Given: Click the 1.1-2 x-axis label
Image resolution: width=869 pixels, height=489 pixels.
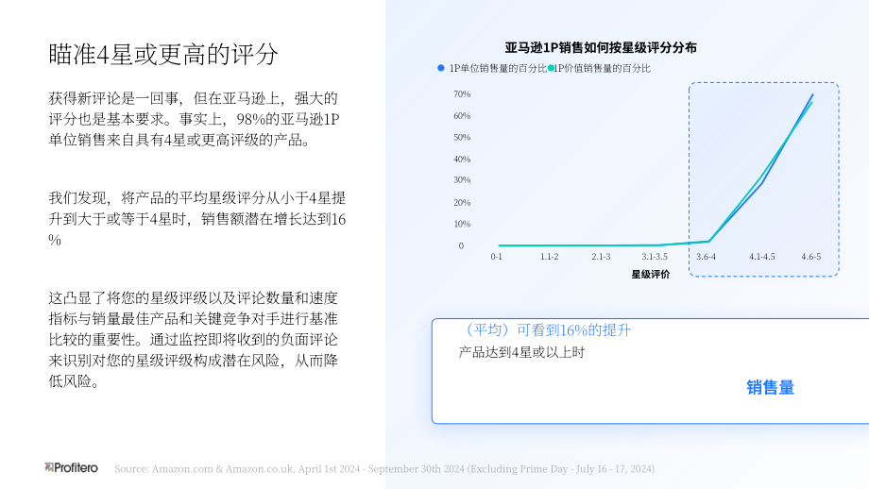Looking at the screenshot, I should pos(549,257).
